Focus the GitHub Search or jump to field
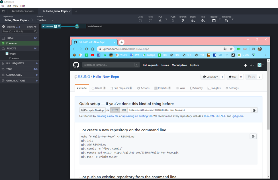278x180 pixels. [111, 65]
